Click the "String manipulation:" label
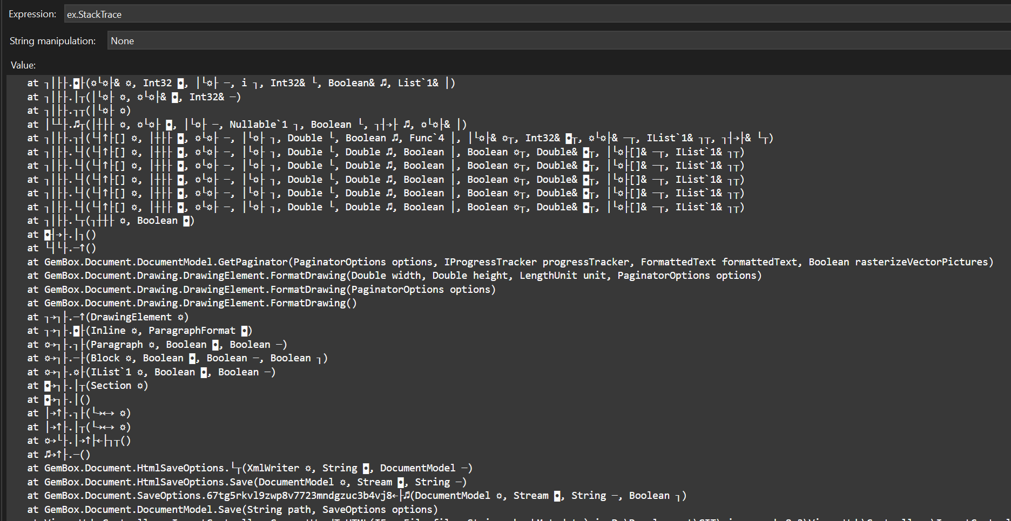This screenshot has height=521, width=1011. tap(52, 41)
